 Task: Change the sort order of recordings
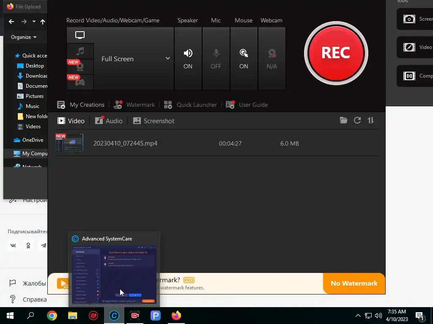click(370, 120)
